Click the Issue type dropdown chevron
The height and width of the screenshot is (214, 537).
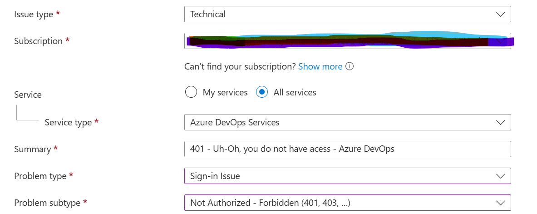[500, 15]
